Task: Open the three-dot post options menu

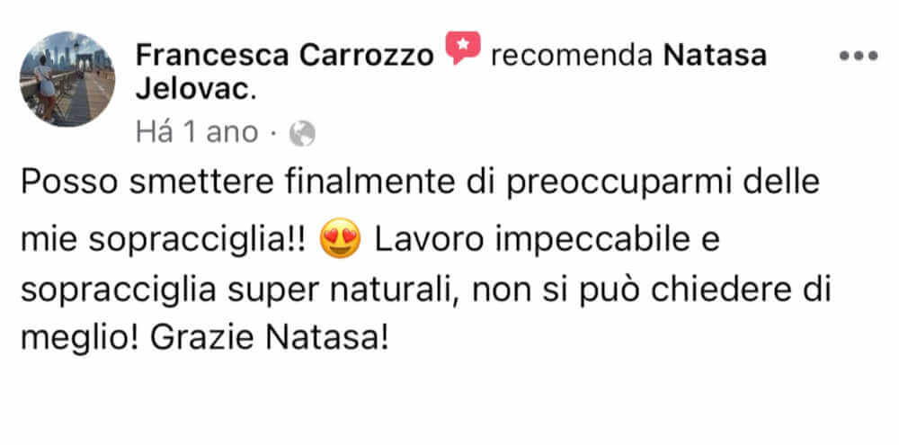Action: pos(859,57)
